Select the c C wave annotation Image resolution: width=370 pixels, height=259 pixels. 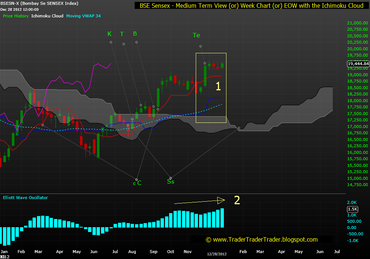pos(137,183)
